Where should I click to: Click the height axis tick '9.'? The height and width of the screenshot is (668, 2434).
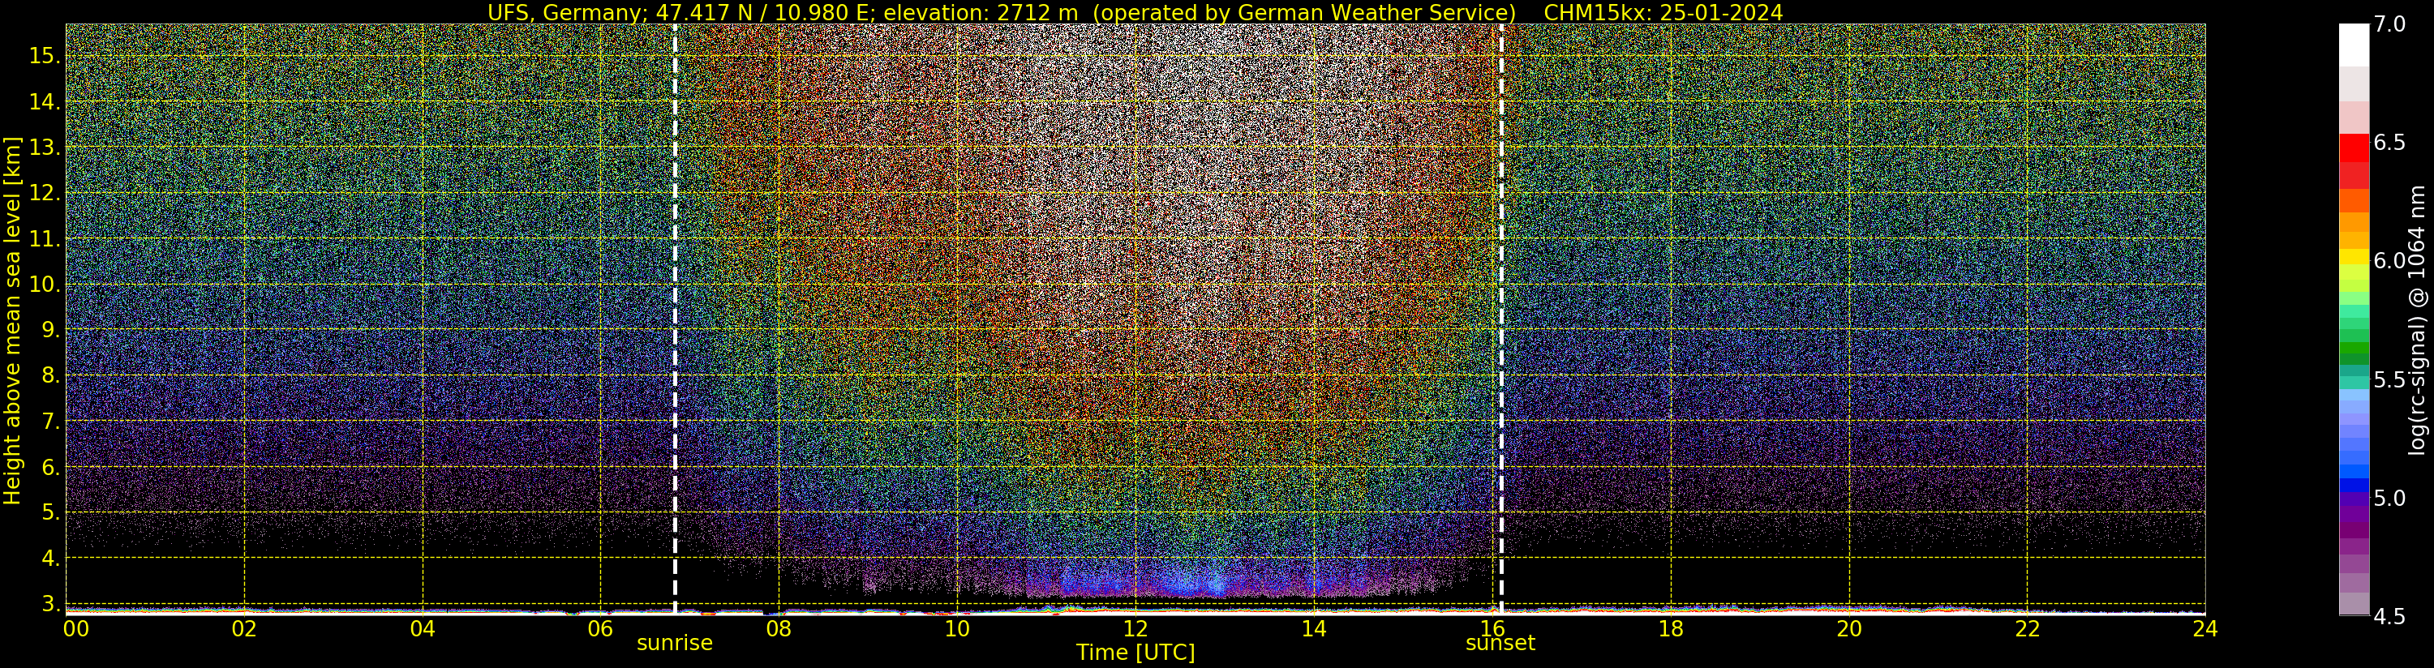point(51,330)
